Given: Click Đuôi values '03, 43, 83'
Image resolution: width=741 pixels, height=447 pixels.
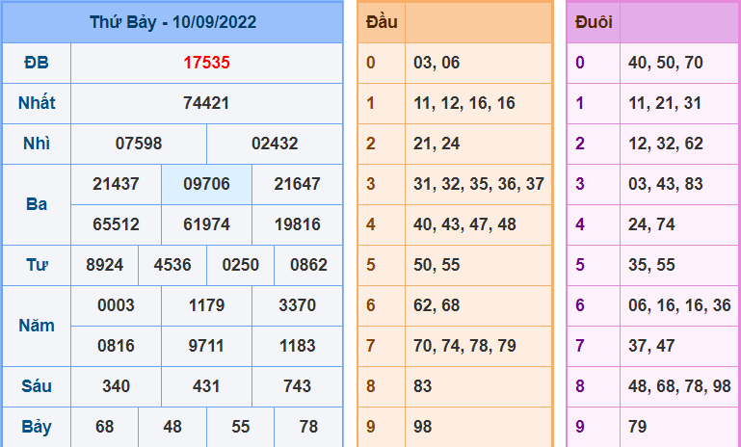Looking at the screenshot, I should tap(666, 184).
